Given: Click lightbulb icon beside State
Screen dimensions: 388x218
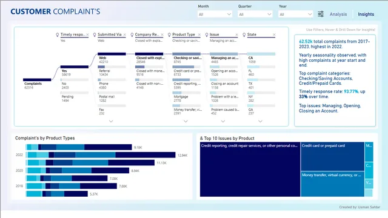Looking at the screenshot, I should click(244, 35).
